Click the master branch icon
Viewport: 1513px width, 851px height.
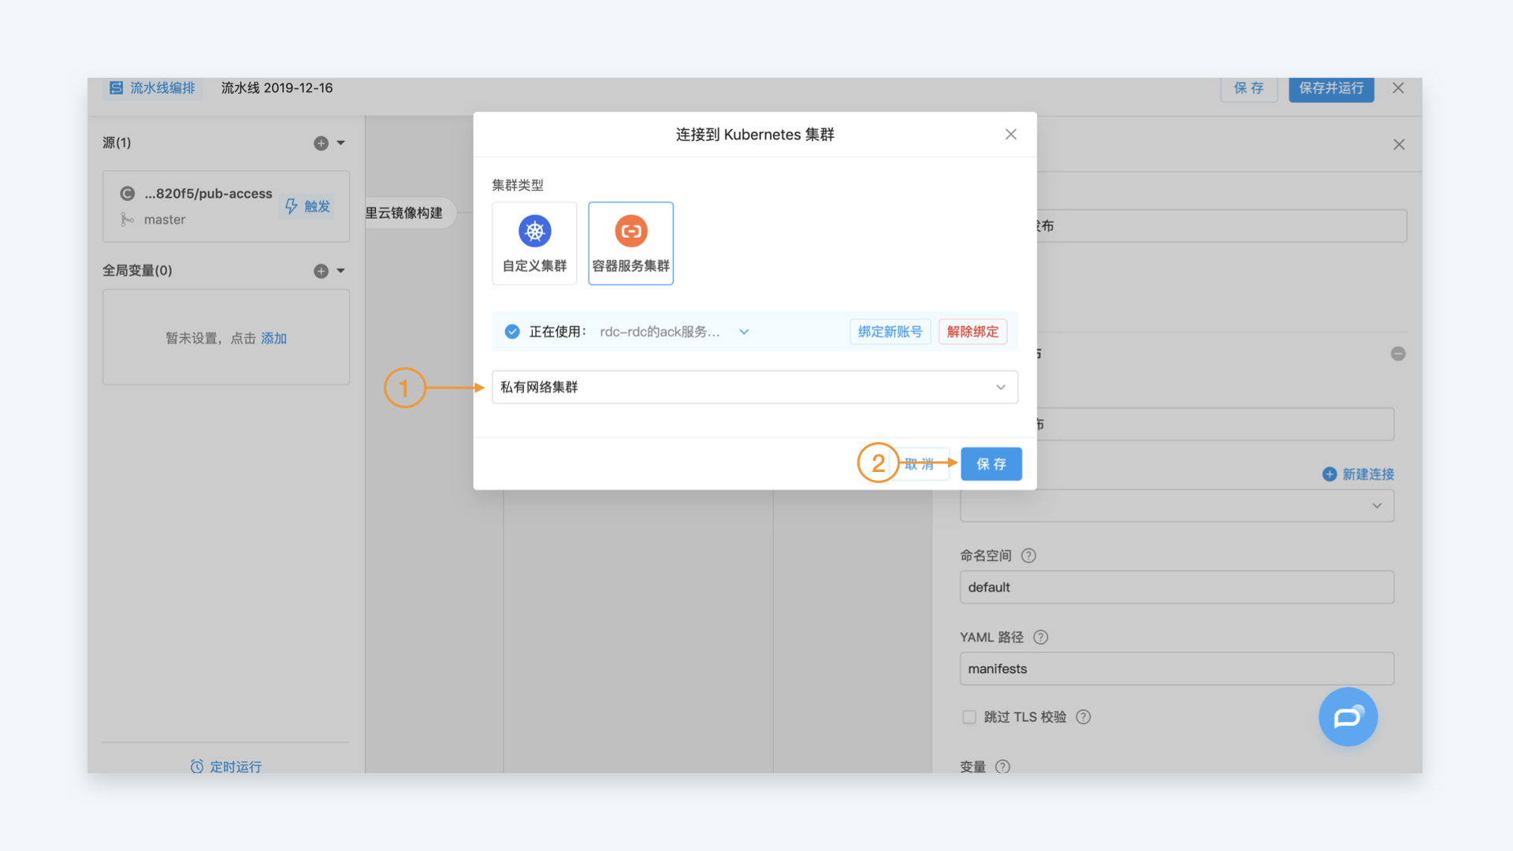click(x=127, y=219)
